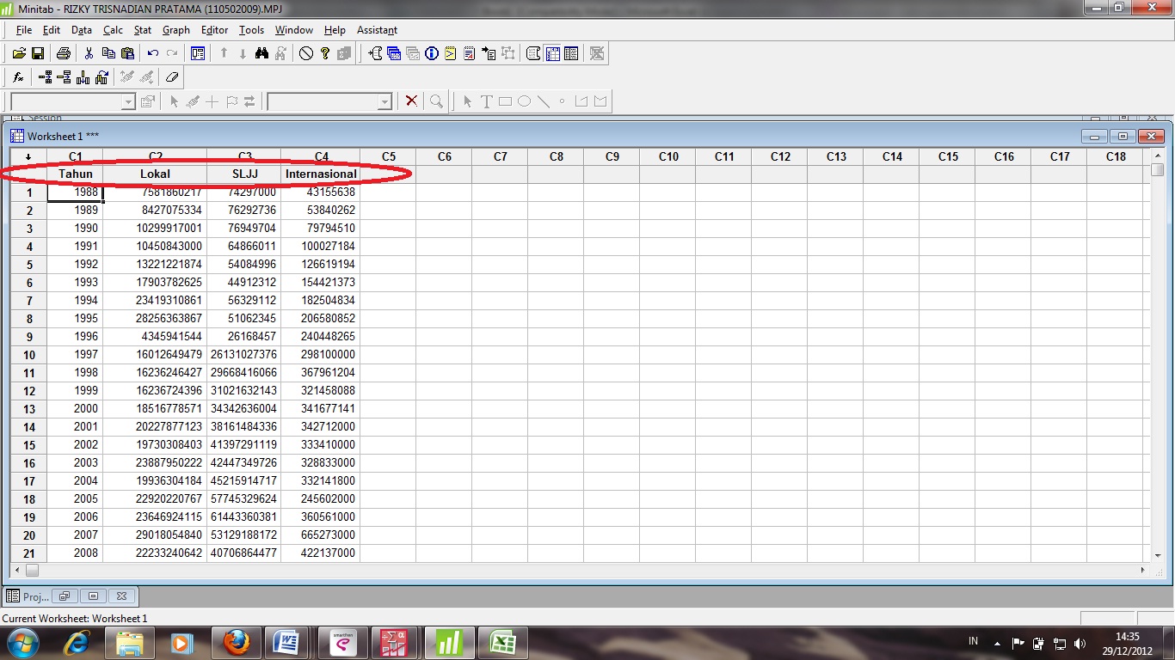Select the cell containing 1988

[76, 192]
